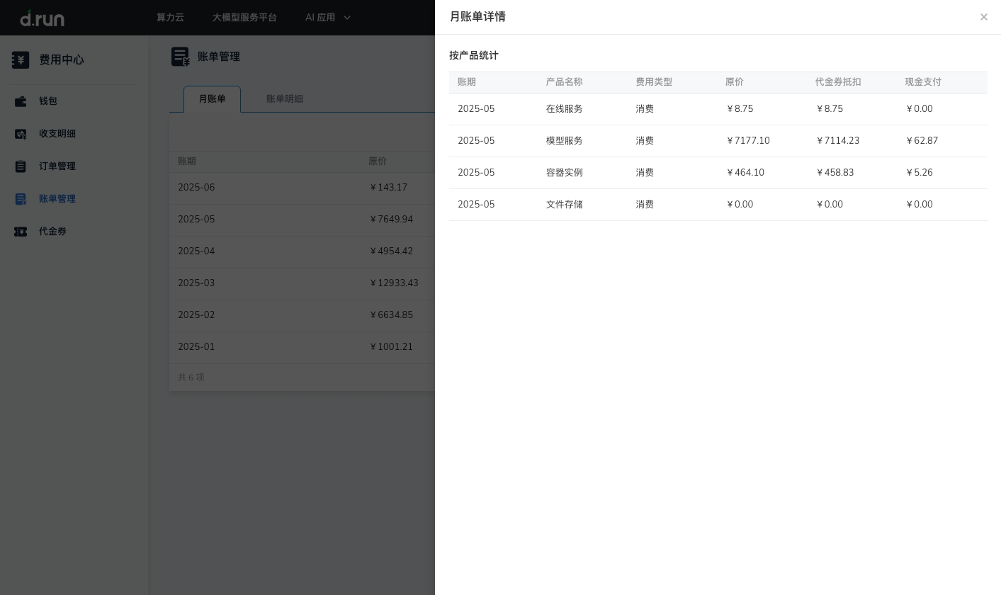
Task: Click the d.run logo
Action: point(43,18)
